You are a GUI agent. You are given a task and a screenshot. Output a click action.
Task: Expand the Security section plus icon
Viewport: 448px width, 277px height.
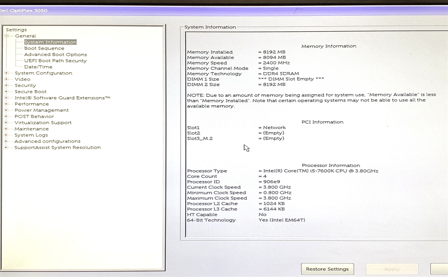click(6, 85)
